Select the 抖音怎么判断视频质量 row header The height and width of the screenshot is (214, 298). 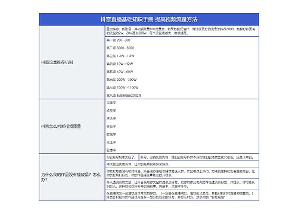(x=72, y=126)
